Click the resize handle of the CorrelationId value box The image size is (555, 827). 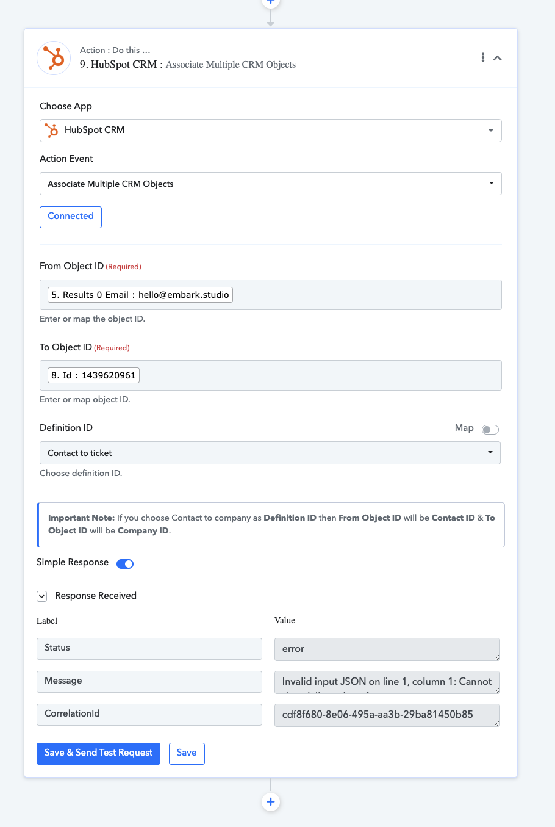(496, 723)
